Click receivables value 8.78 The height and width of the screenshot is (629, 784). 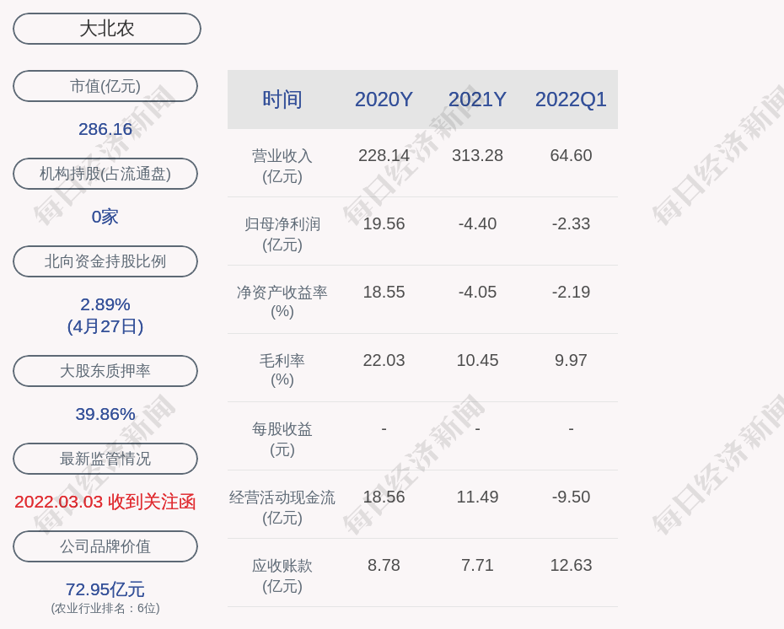[x=384, y=566]
